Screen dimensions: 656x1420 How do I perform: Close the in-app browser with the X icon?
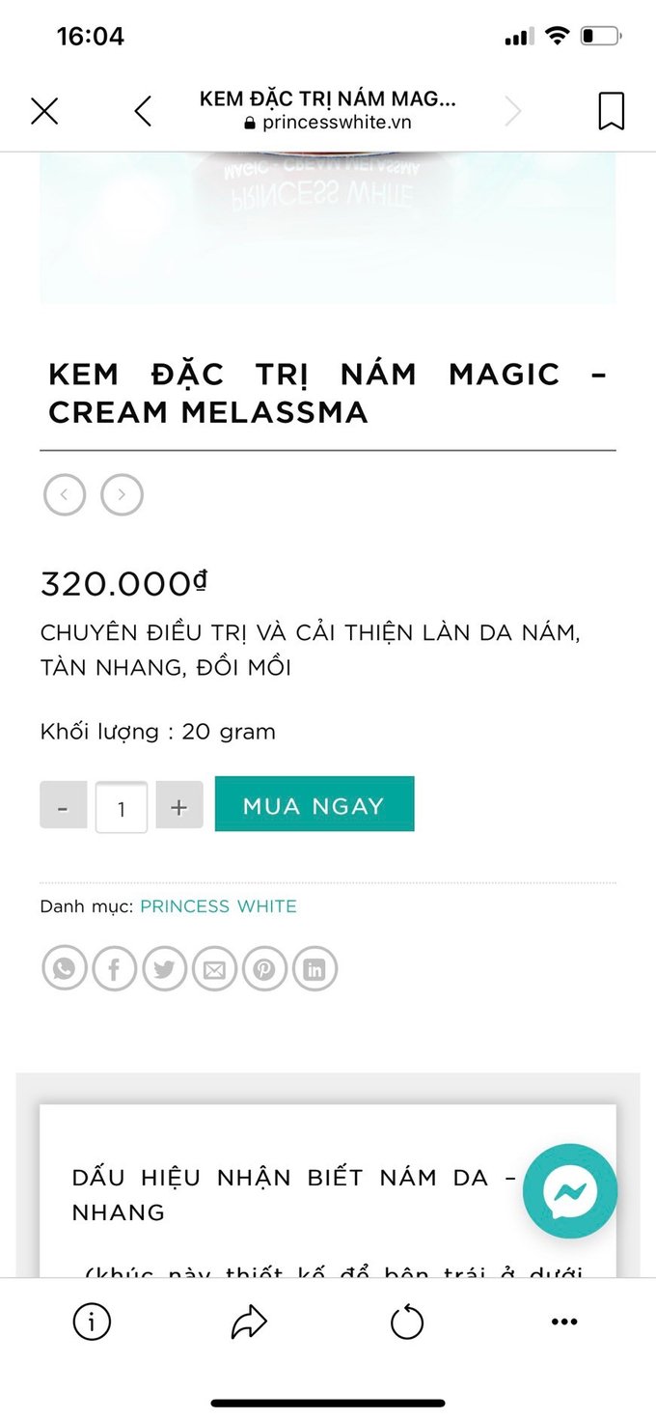coord(44,111)
